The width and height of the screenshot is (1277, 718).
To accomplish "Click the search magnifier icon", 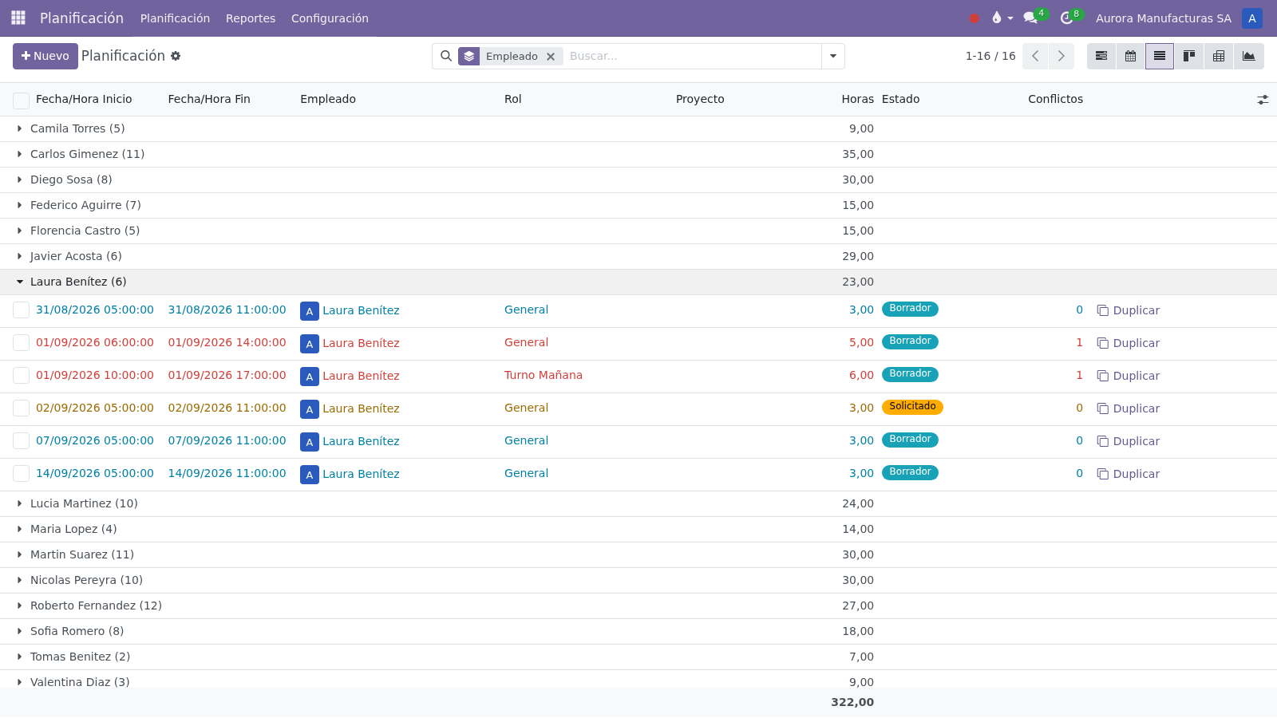I will (x=446, y=56).
